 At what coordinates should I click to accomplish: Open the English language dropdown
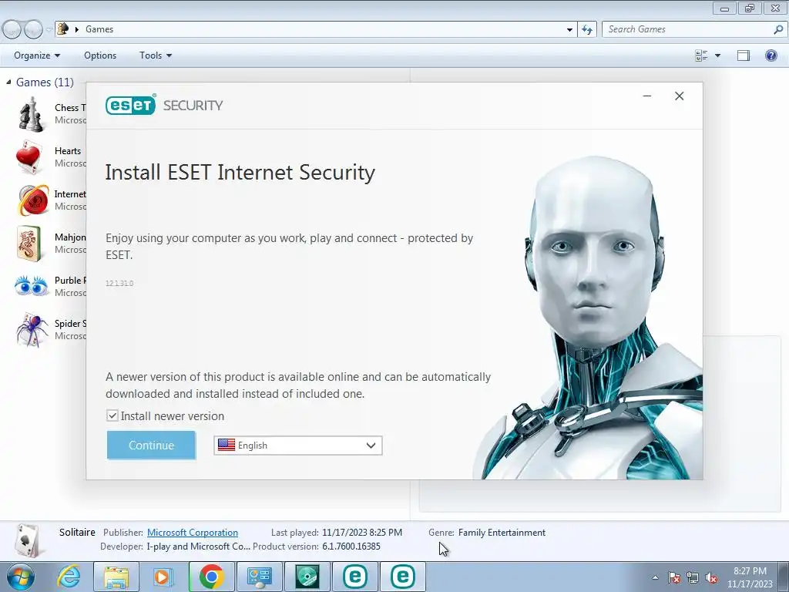tap(298, 446)
